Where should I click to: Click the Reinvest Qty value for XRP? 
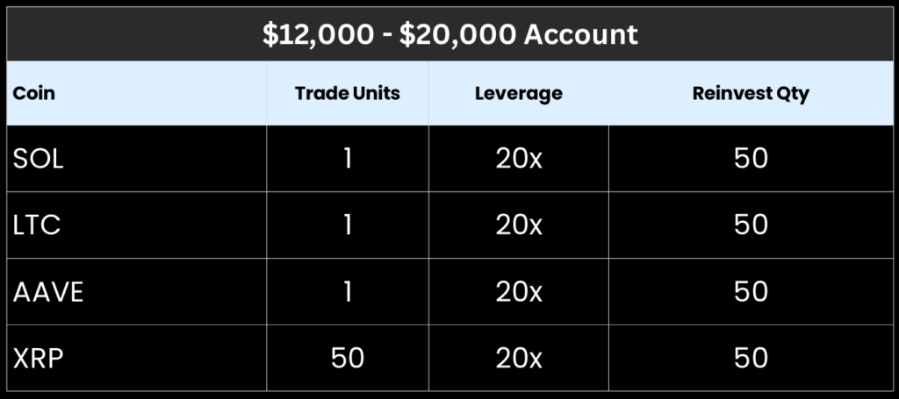pos(751,358)
